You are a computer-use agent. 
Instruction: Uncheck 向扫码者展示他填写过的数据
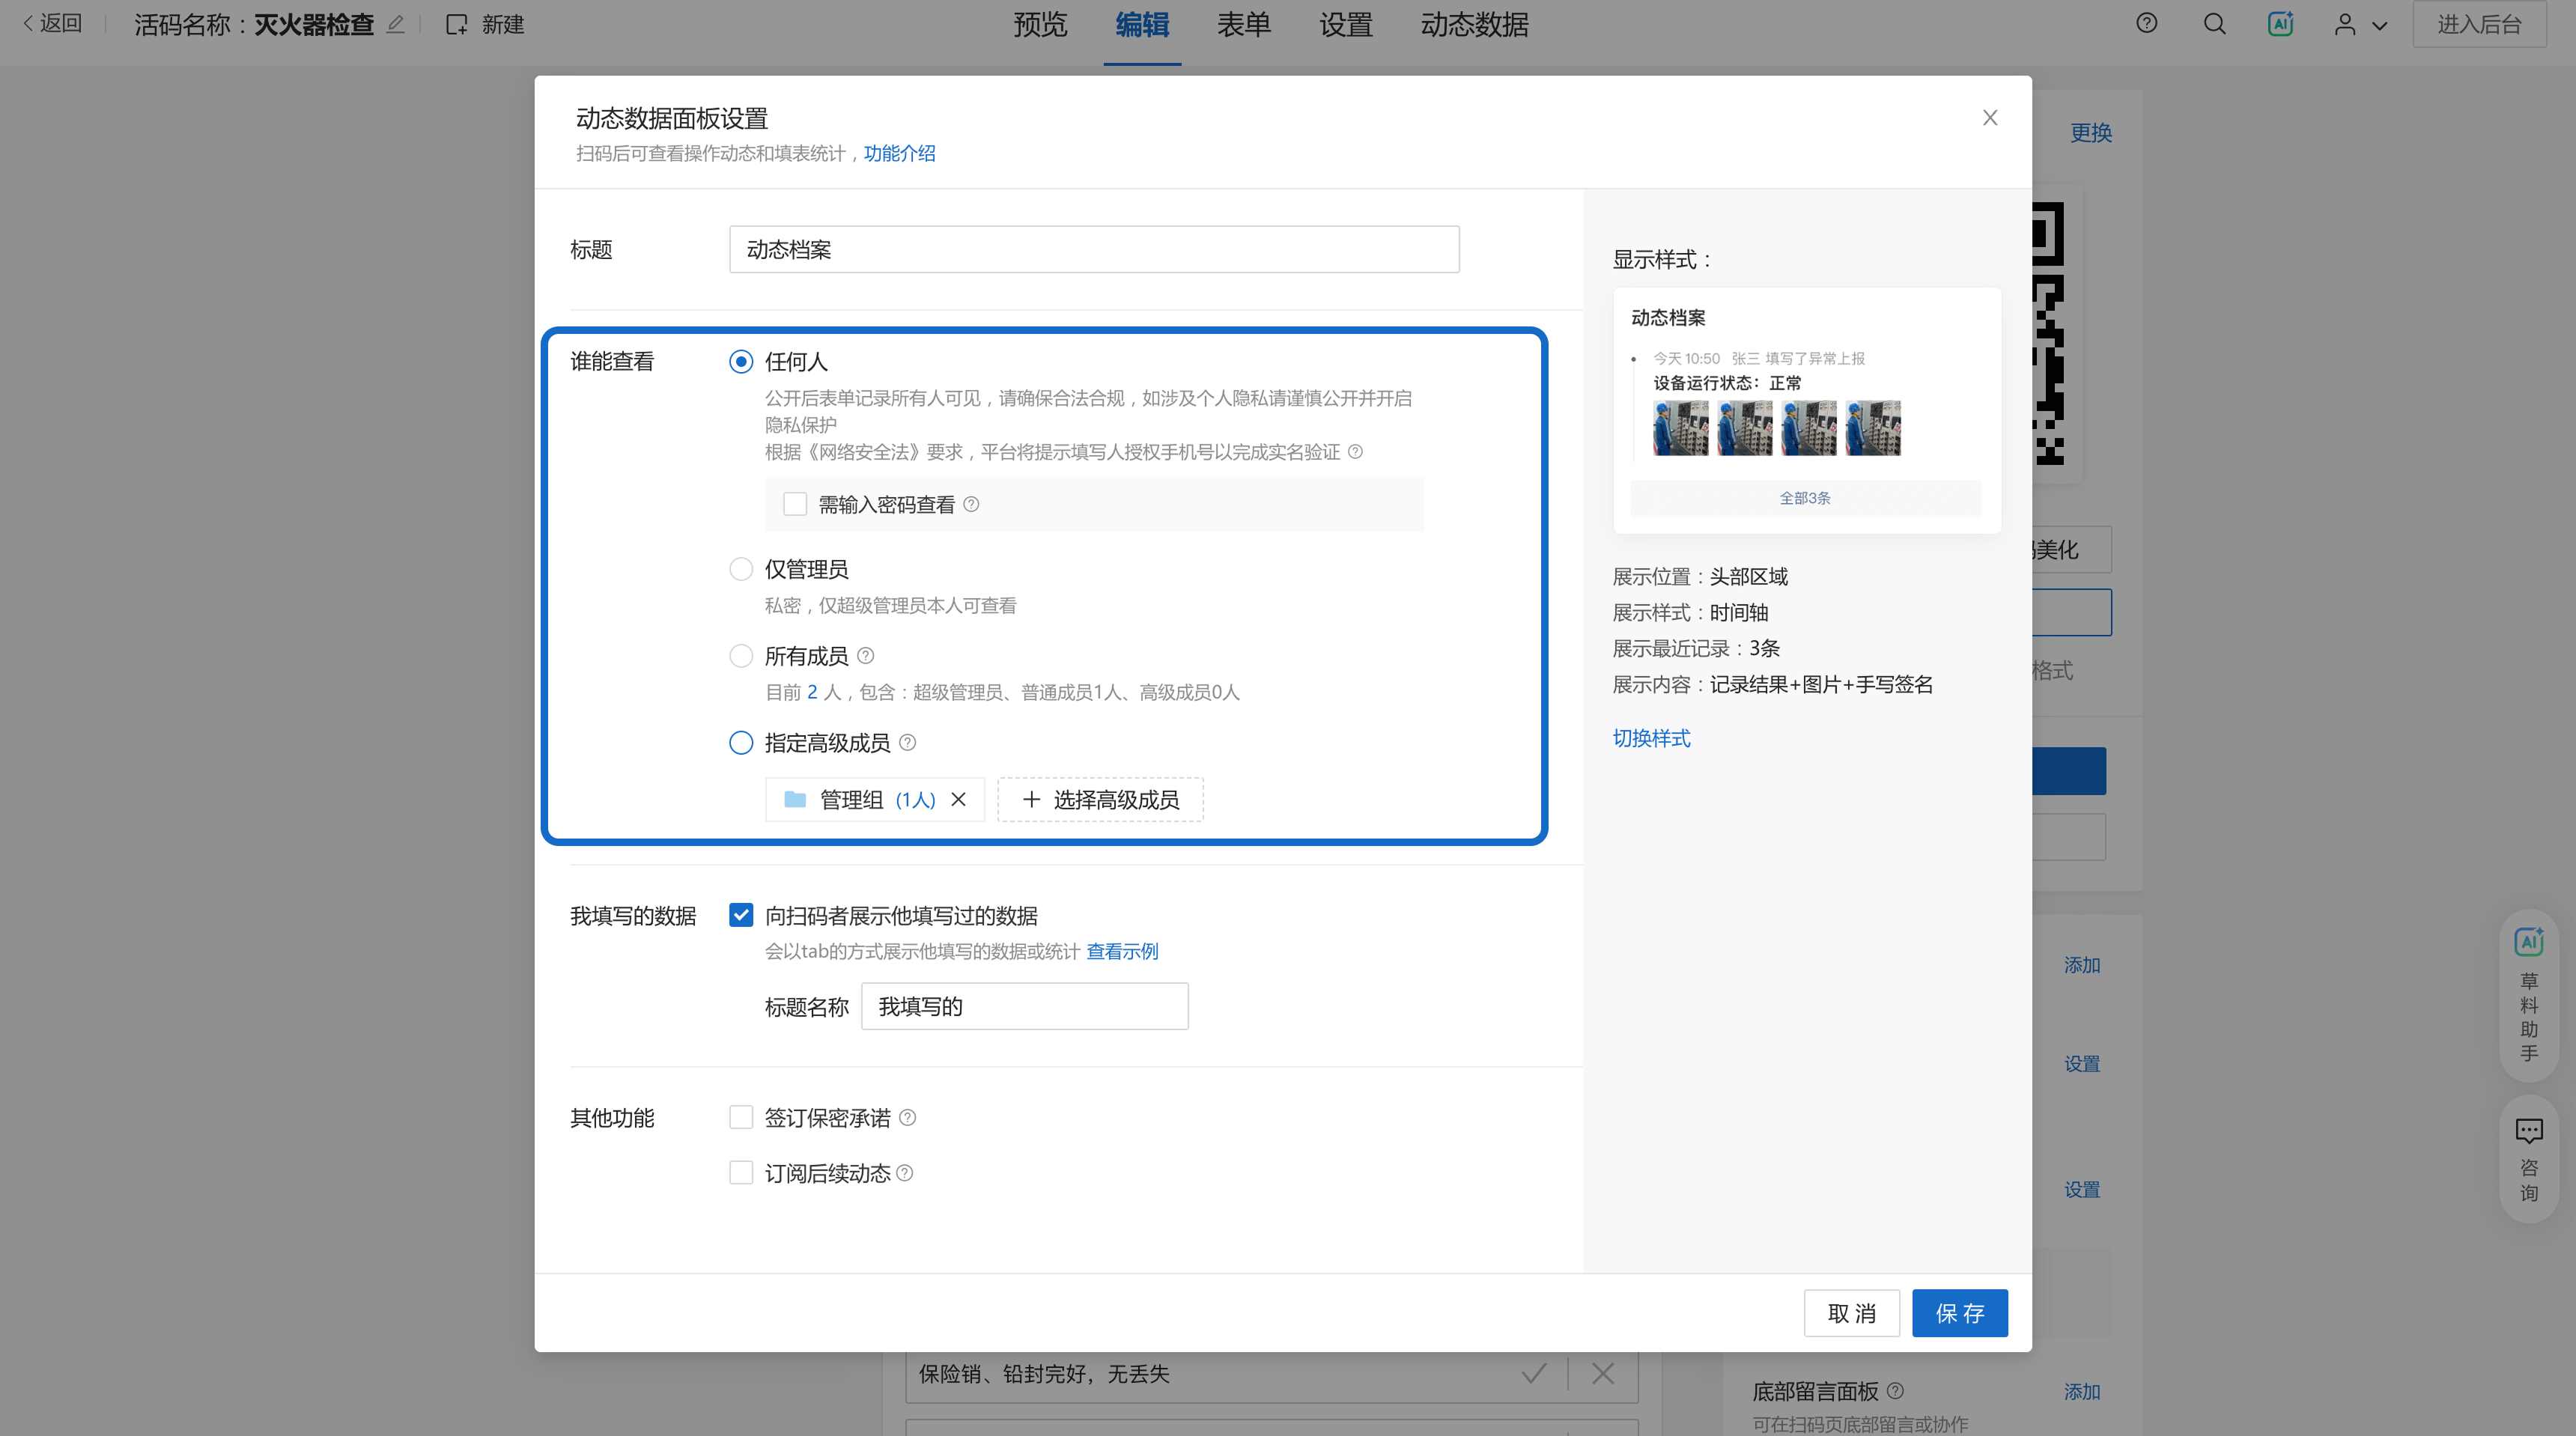(x=740, y=915)
